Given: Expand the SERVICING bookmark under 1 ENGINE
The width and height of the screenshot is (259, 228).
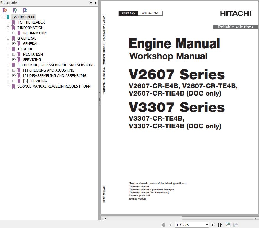Looking at the screenshot, I should (14, 60).
